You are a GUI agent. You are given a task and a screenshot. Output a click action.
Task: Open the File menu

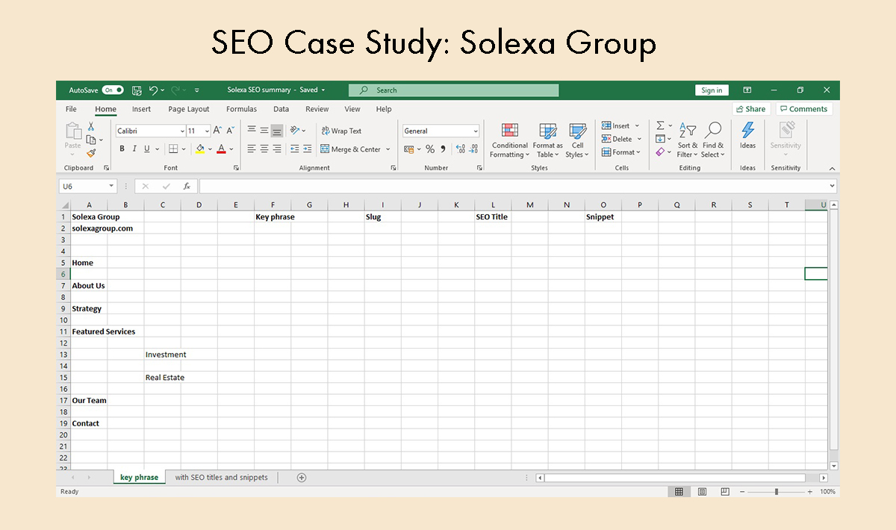coord(71,109)
